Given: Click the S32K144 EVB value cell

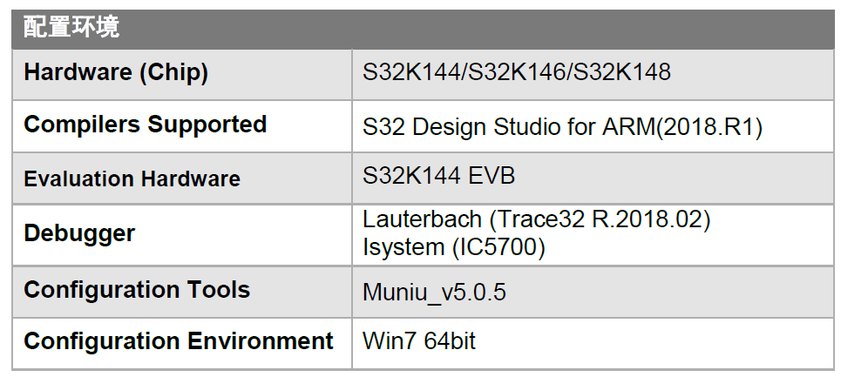Looking at the screenshot, I should [x=438, y=177].
